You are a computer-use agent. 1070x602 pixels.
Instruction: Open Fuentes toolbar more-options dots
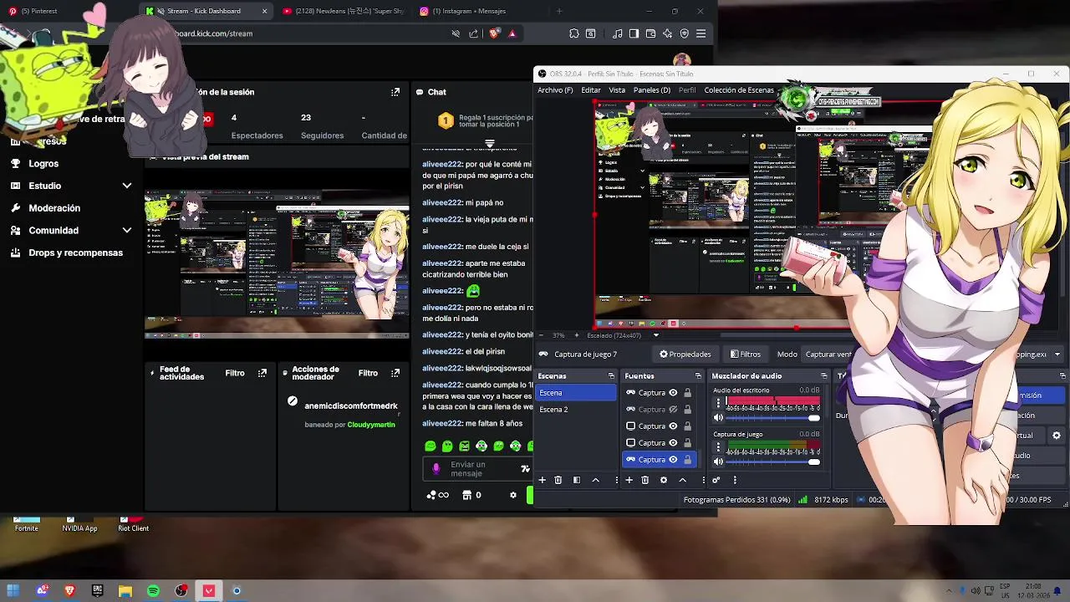coord(703,480)
